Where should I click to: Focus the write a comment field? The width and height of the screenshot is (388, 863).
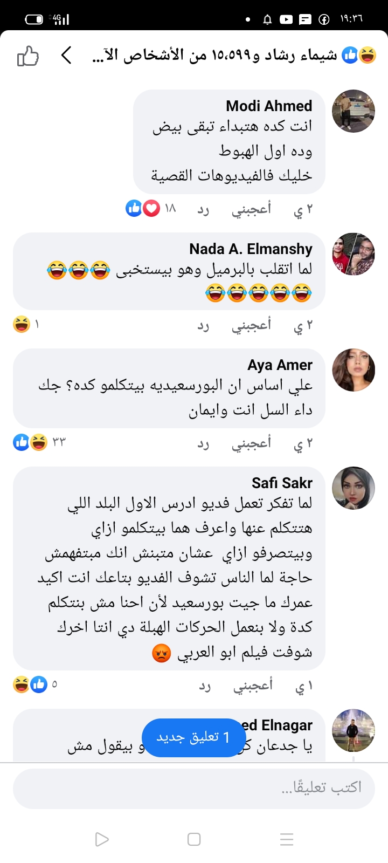[x=194, y=788]
